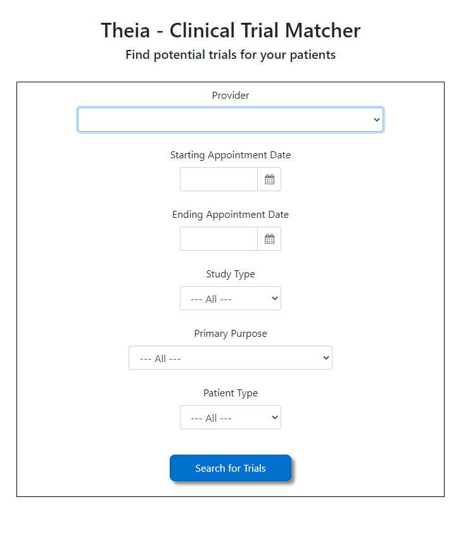Click the Starting Appointment Date label
The height and width of the screenshot is (535, 475).
231,155
